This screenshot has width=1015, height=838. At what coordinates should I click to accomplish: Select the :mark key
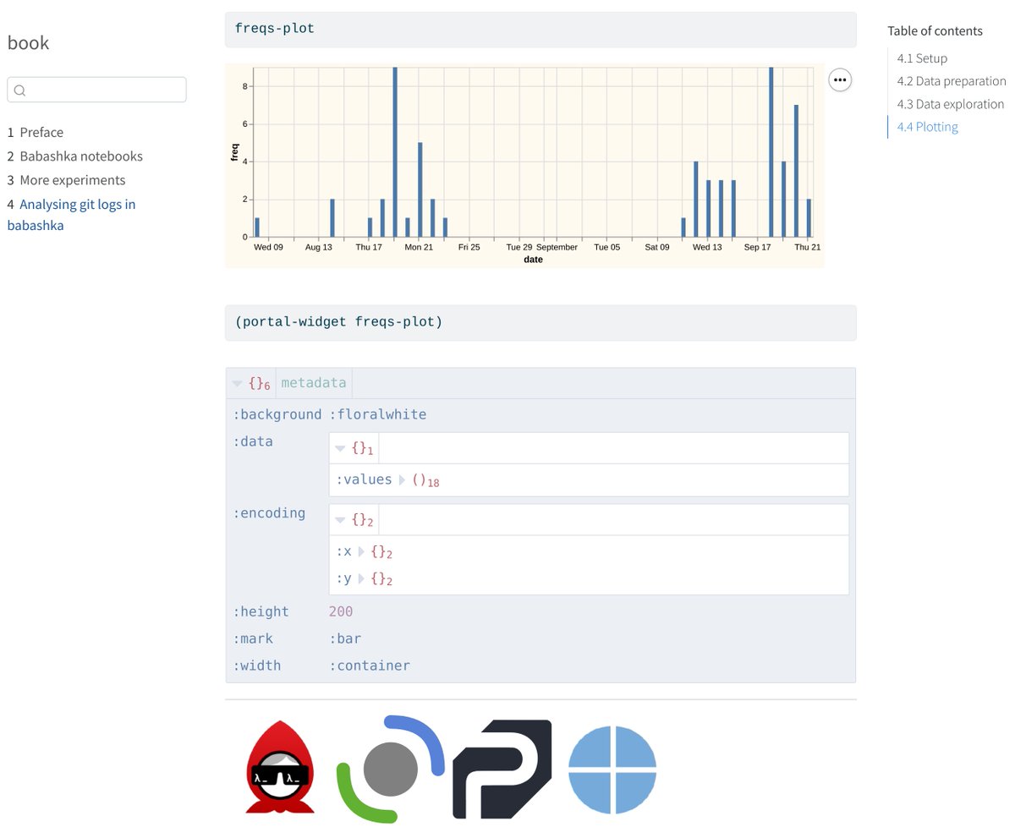coord(253,638)
